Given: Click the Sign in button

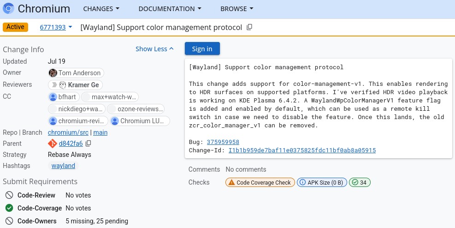Looking at the screenshot, I should [x=202, y=49].
